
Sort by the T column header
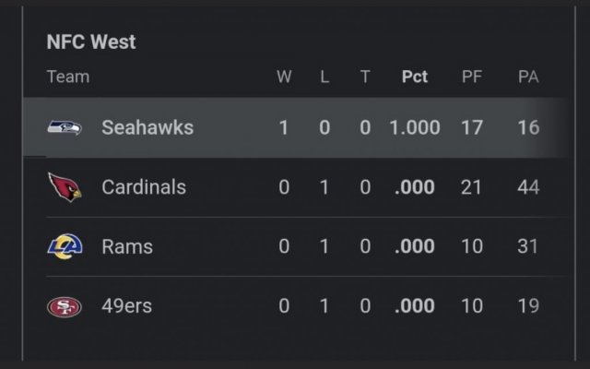coord(365,77)
